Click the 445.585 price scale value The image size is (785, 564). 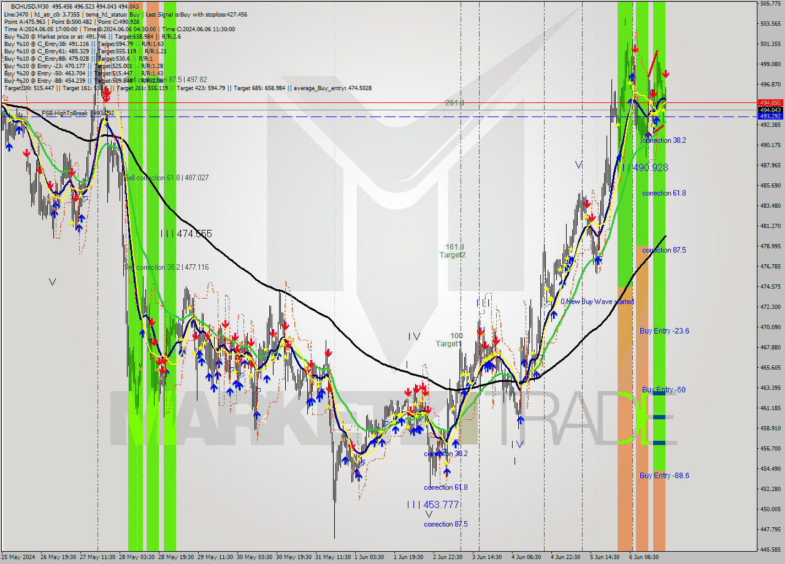(x=770, y=549)
